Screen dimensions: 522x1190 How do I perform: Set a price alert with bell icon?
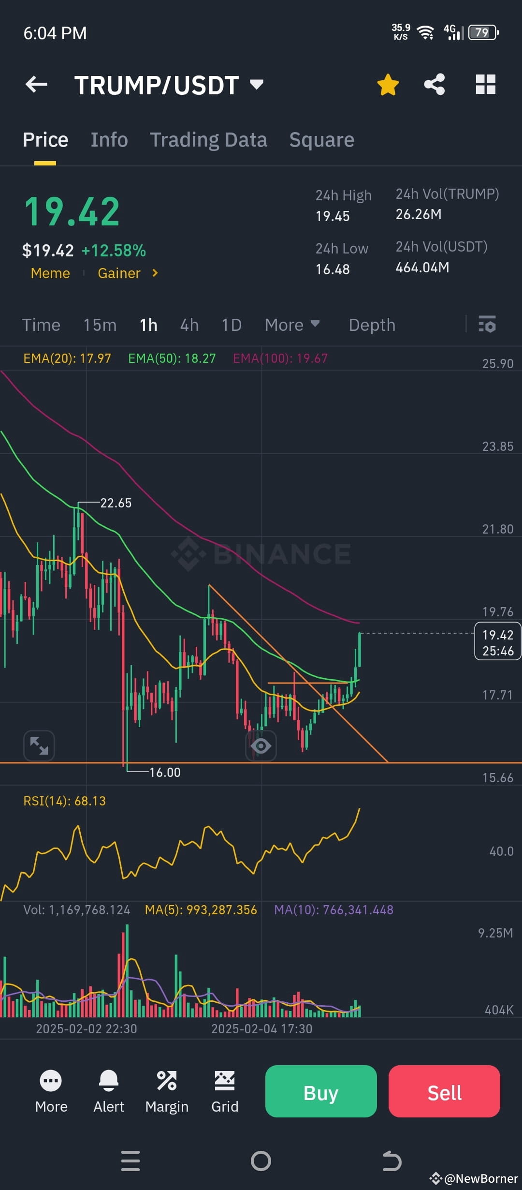109,1091
